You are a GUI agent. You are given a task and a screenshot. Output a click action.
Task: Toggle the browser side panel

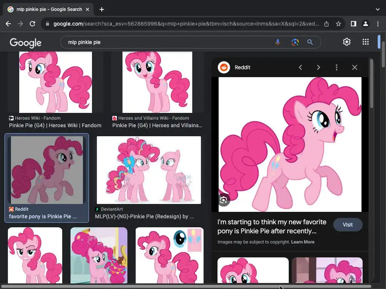coord(354,24)
